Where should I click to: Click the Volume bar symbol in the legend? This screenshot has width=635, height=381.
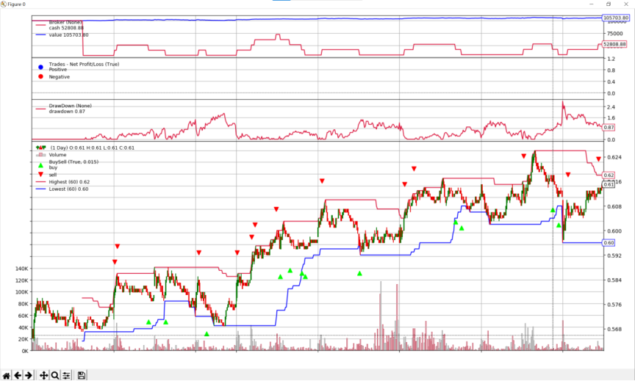tap(40, 154)
